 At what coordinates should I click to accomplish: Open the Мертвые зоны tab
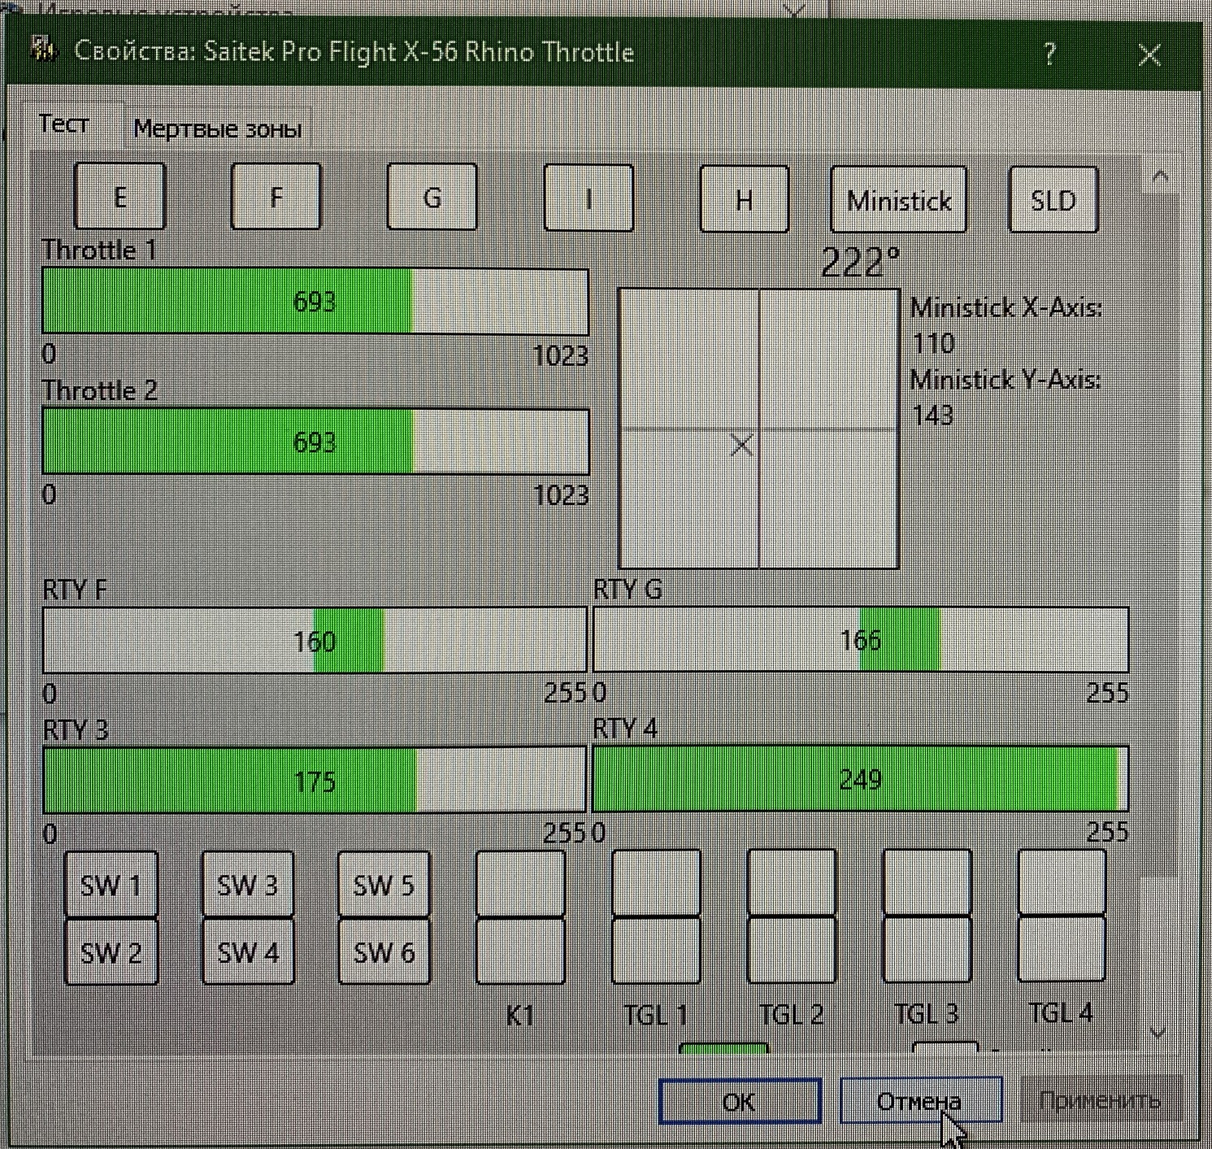(x=218, y=128)
